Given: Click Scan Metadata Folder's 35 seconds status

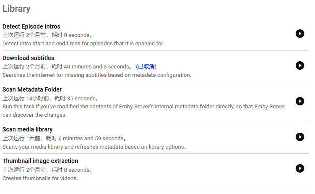Looking at the screenshot, I should click(x=50, y=99).
